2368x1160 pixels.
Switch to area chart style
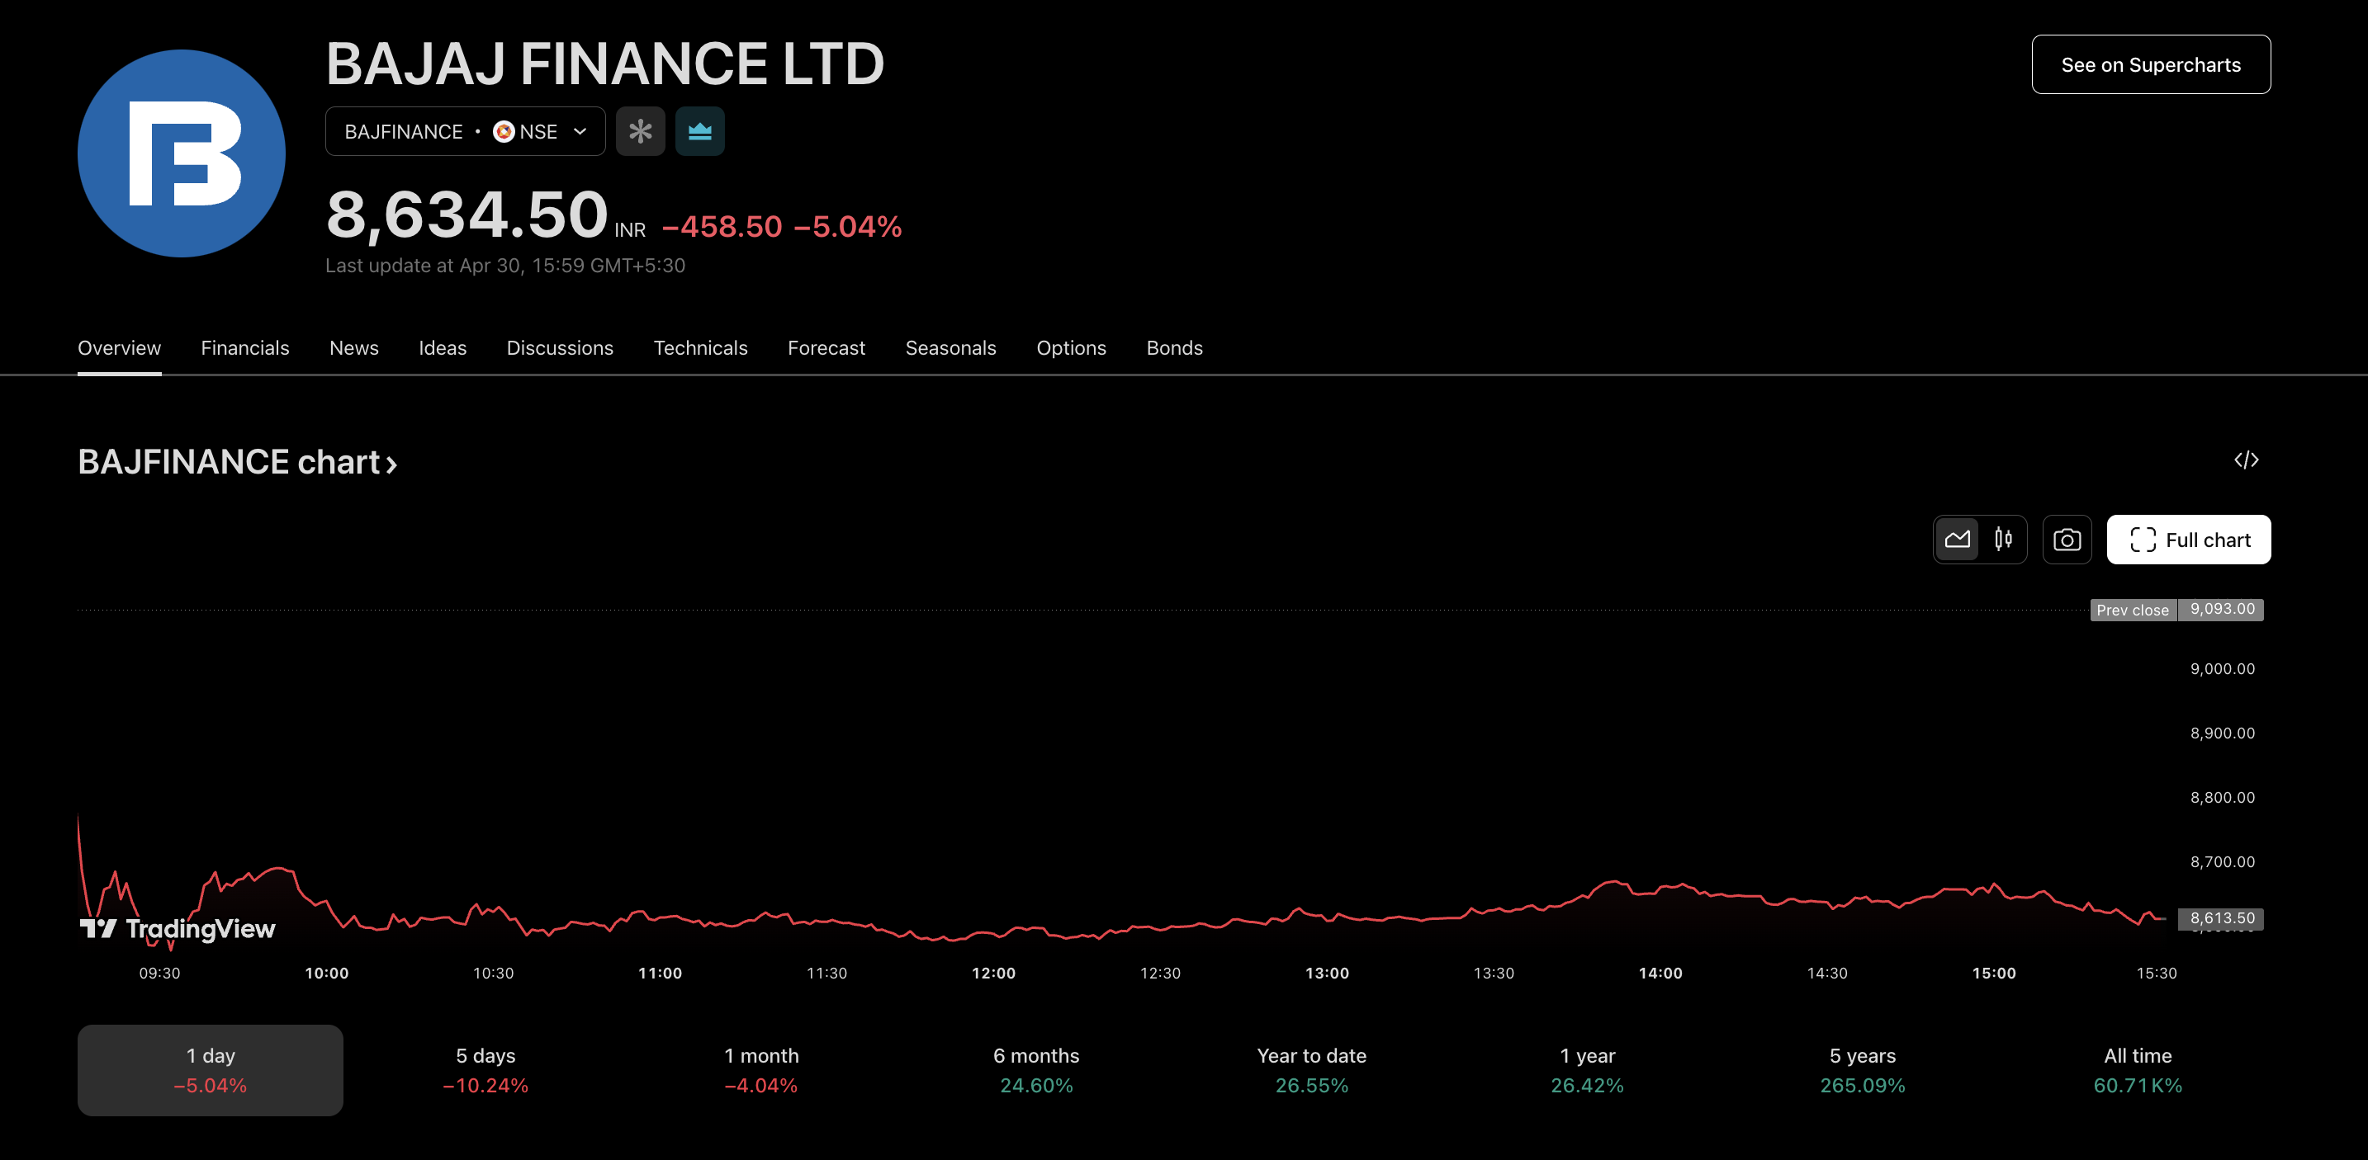pyautogui.click(x=1957, y=539)
